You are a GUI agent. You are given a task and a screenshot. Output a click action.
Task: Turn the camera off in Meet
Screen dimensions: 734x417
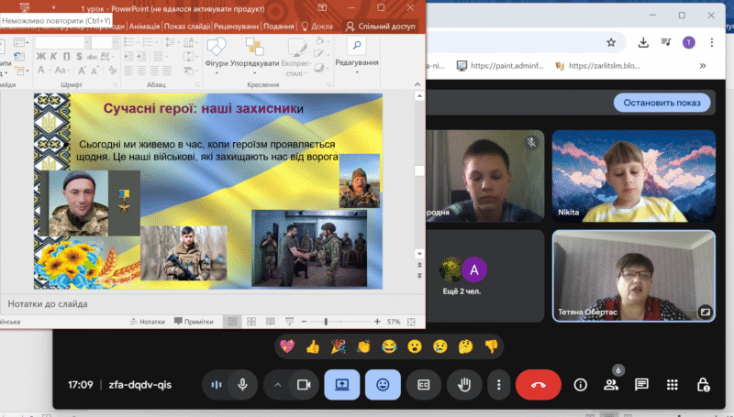pos(301,385)
